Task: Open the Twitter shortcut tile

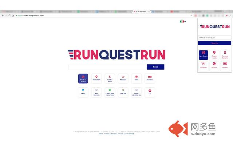Action: coord(83,92)
